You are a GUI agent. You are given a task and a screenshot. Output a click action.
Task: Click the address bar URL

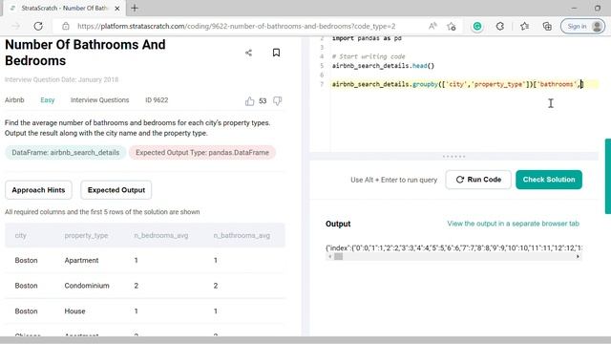coord(236,26)
